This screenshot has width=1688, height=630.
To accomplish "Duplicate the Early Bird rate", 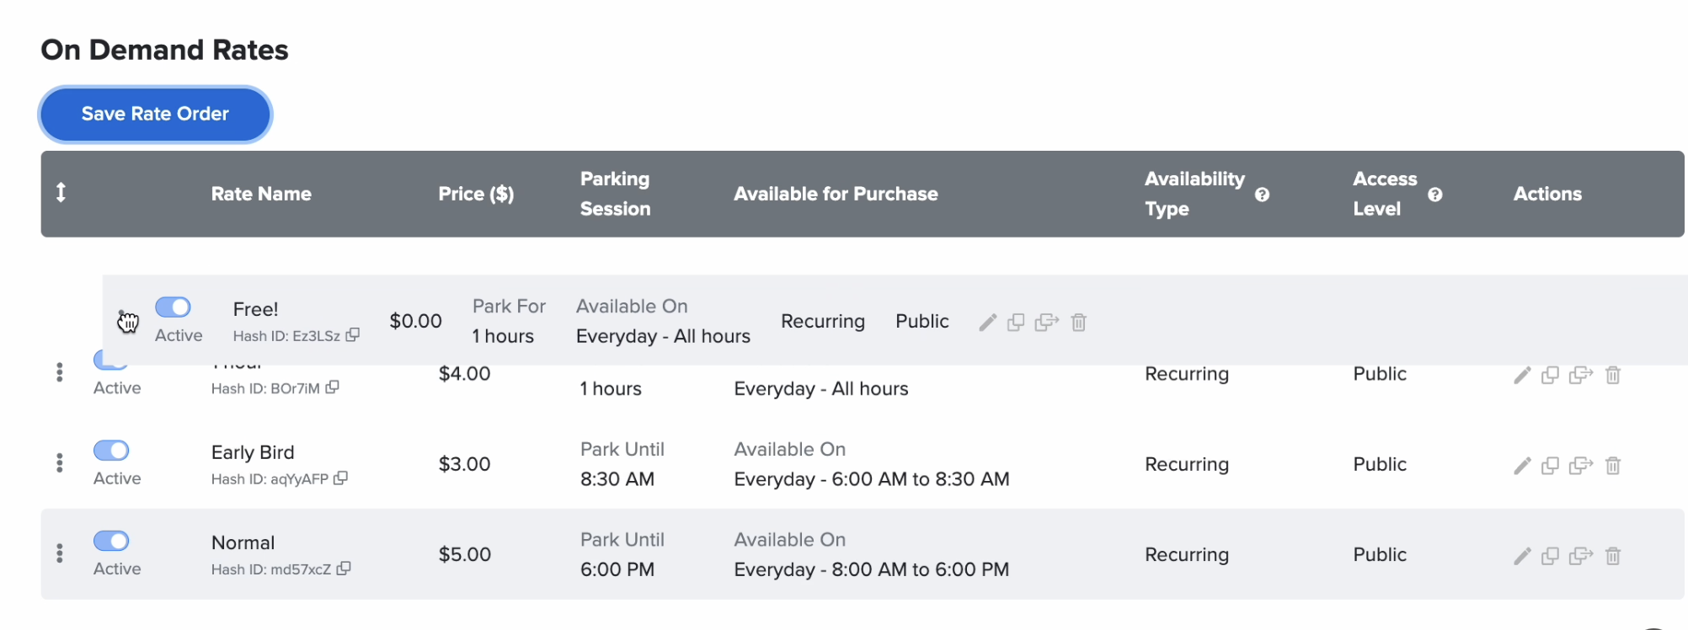I will pyautogui.click(x=1550, y=466).
